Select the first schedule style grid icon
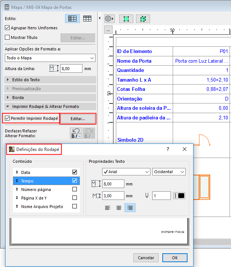Image resolution: width=231 pixels, height=267 pixels. tap(72, 19)
